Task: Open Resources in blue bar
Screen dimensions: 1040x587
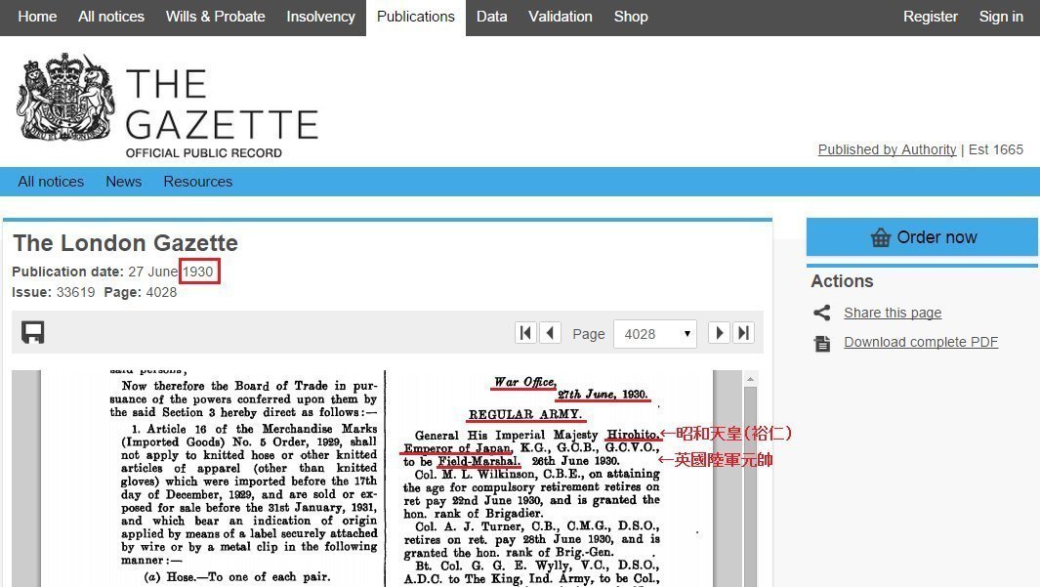Action: pyautogui.click(x=197, y=182)
